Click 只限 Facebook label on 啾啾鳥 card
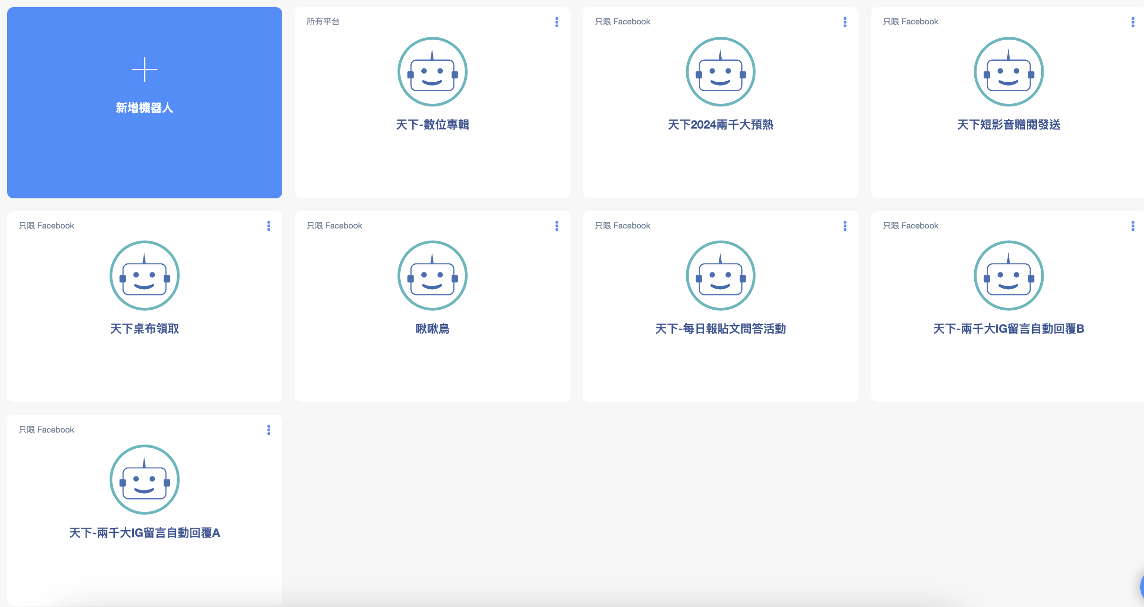The width and height of the screenshot is (1144, 607). tap(334, 226)
